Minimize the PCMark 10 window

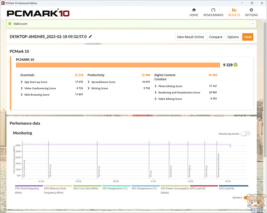pos(242,3)
